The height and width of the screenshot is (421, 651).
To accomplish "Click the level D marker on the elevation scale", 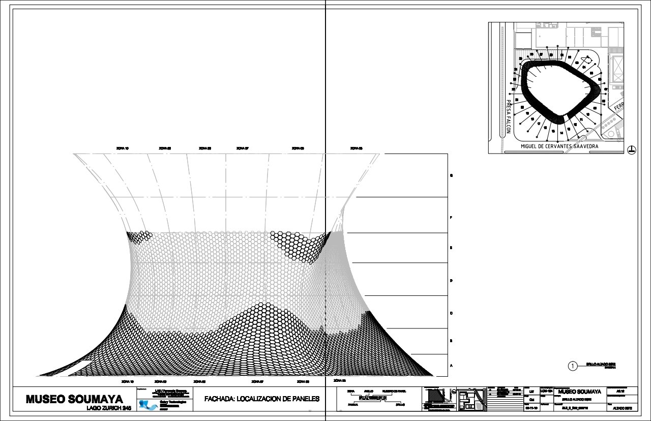I will click(x=451, y=281).
